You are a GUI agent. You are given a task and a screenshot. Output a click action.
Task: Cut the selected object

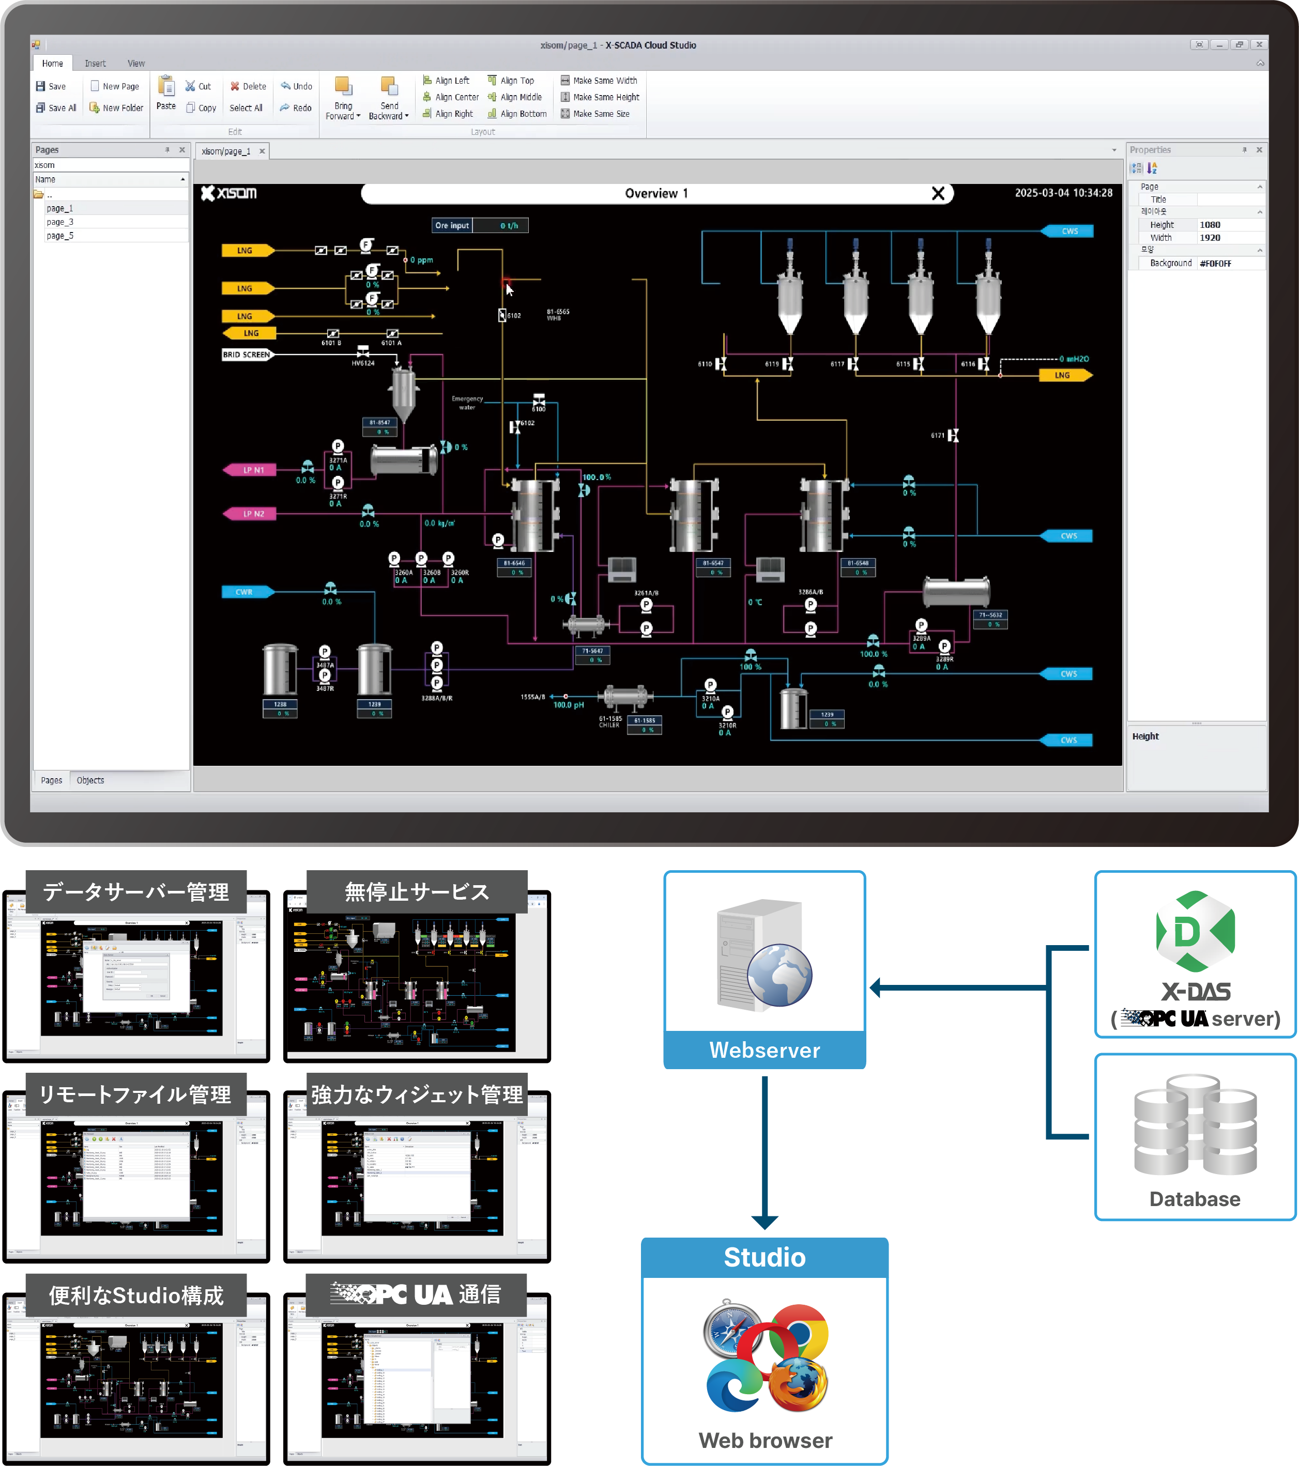pos(198,86)
